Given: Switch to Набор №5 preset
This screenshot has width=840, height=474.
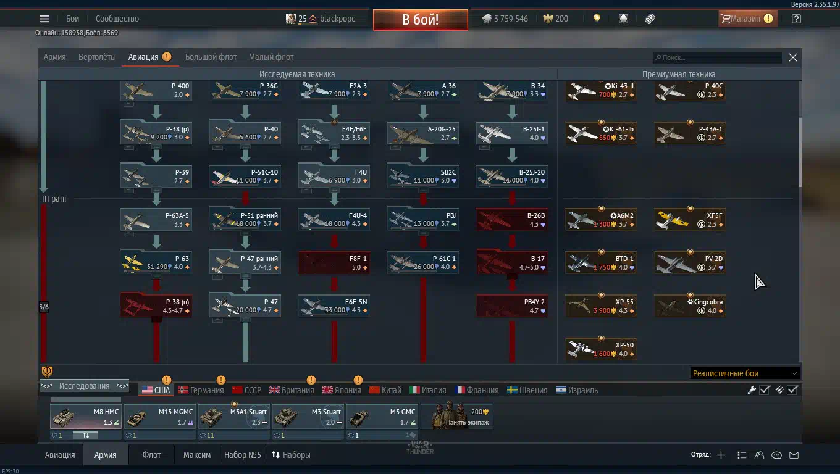Looking at the screenshot, I should pos(242,455).
